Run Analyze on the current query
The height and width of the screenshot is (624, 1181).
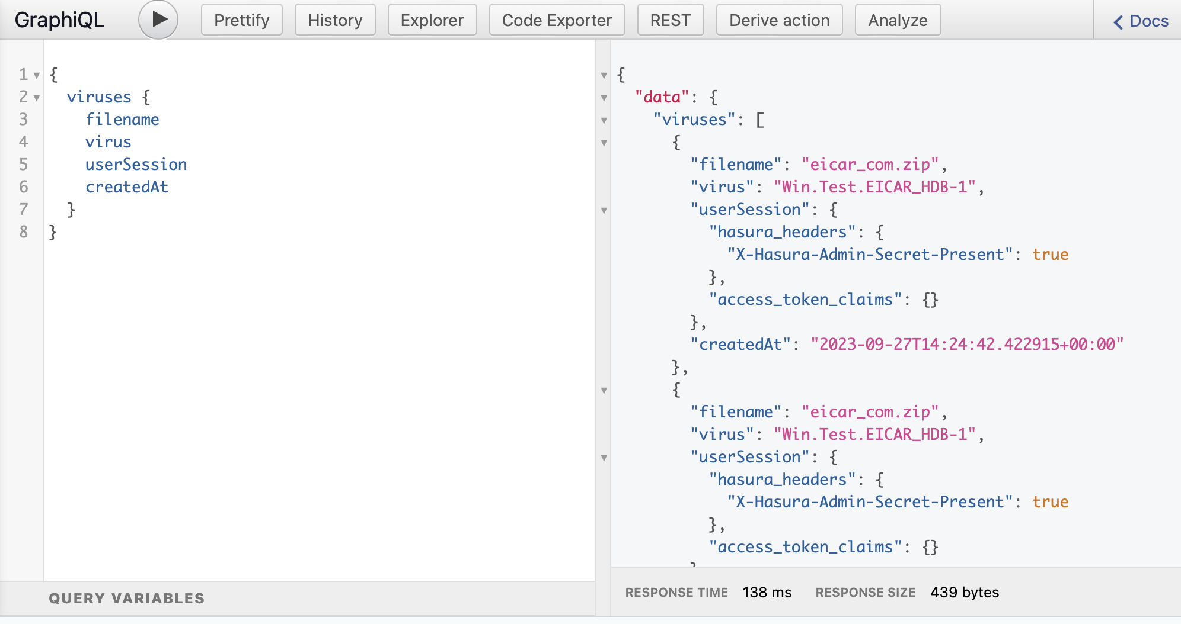[x=897, y=20]
